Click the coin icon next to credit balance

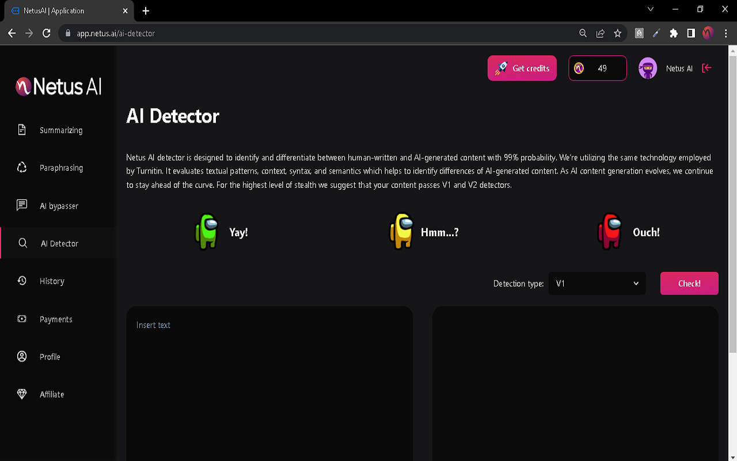(x=578, y=68)
